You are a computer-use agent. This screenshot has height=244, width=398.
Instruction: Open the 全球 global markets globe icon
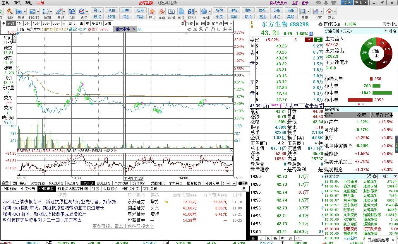204,11
